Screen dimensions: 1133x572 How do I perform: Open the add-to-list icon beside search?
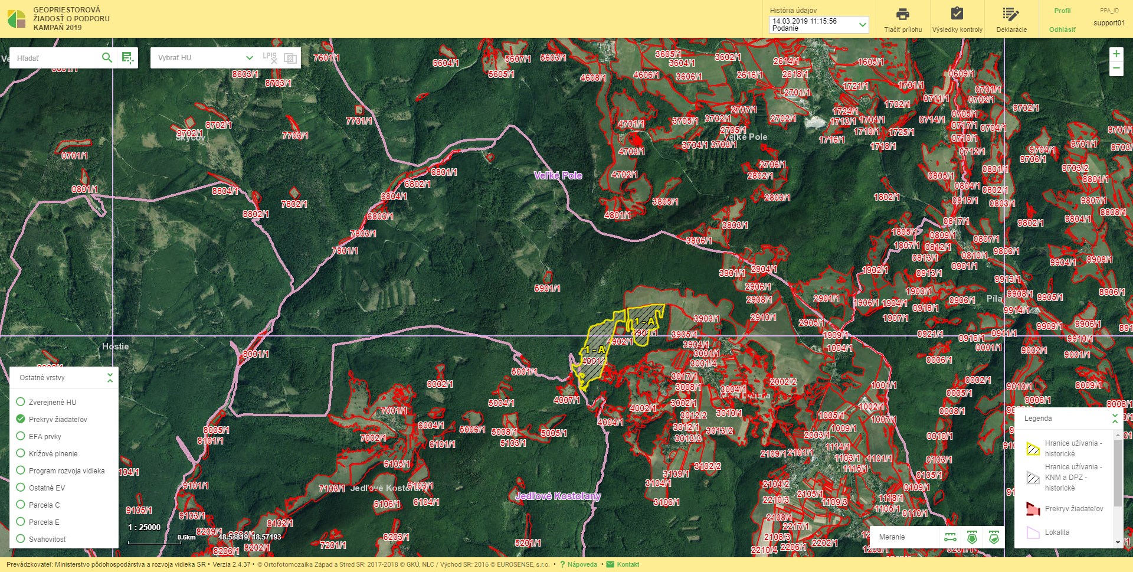(127, 57)
